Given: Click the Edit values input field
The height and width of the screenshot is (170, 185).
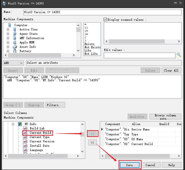Looking at the screenshot, I should 140,55.
